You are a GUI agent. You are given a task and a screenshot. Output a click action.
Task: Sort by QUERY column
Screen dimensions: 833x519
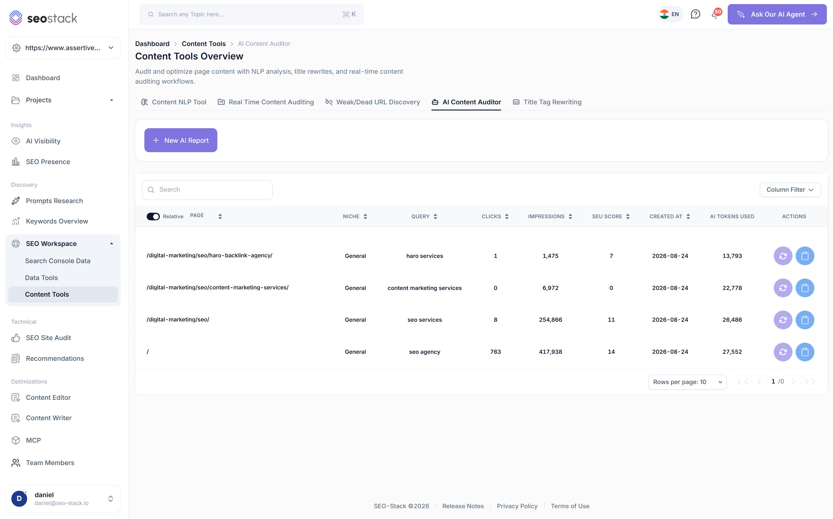[x=435, y=216]
